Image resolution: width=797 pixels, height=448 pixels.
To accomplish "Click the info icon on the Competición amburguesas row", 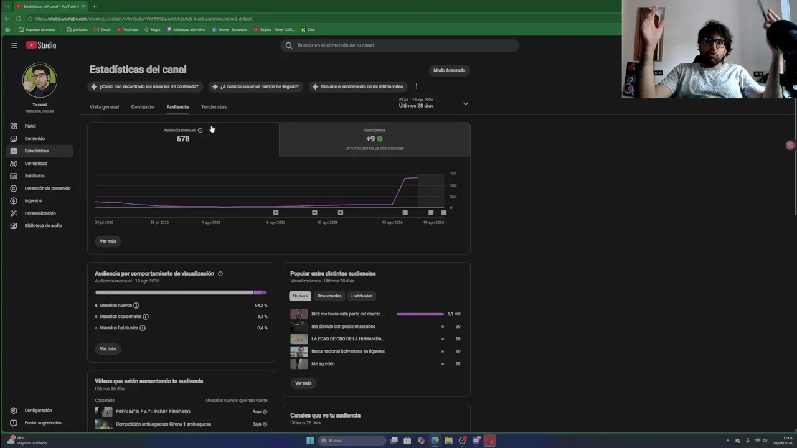I will coord(265,424).
